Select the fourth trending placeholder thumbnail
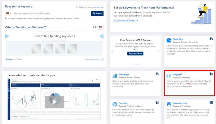This screenshot has width=216, height=124. (x=72, y=49)
